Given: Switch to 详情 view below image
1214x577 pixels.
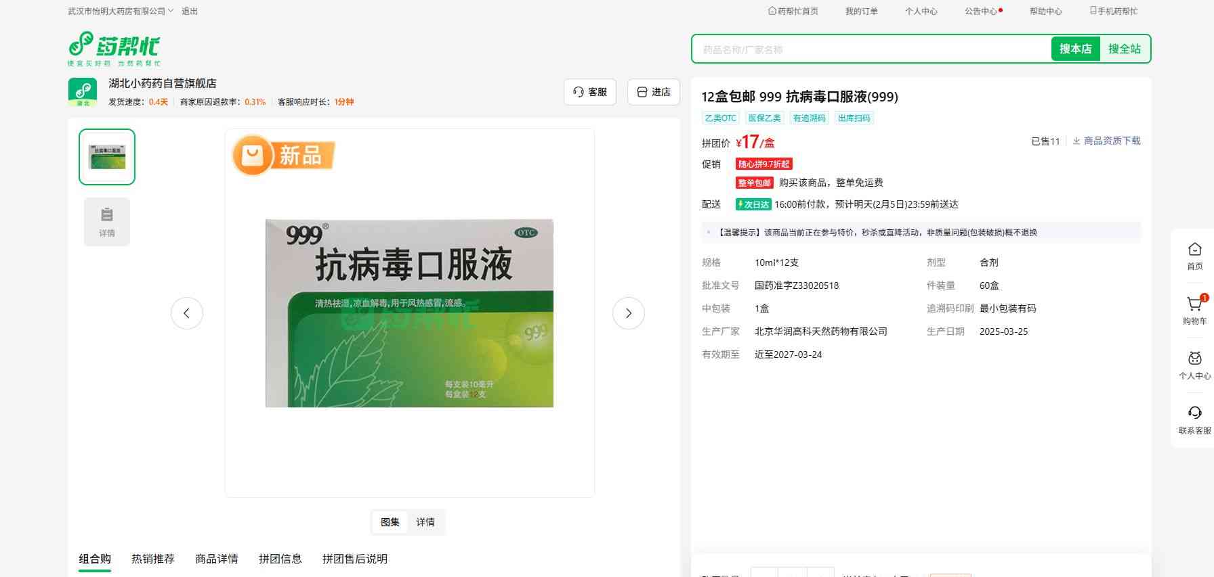Looking at the screenshot, I should point(425,522).
